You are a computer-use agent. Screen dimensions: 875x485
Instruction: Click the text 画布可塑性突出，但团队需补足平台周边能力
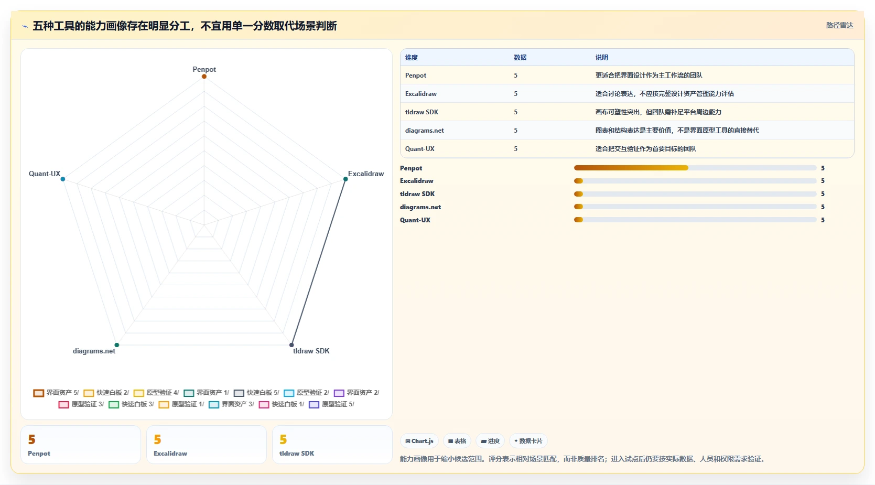658,112
